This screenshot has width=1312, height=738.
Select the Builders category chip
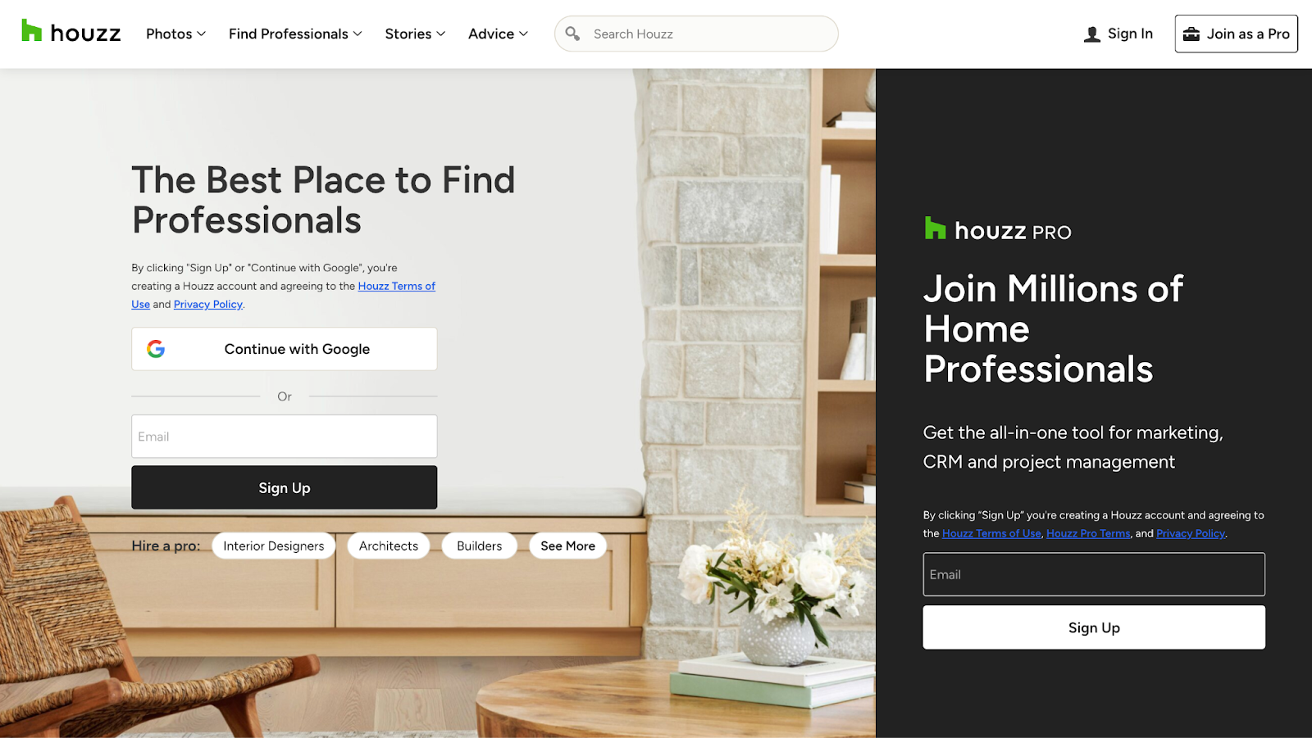pos(480,546)
